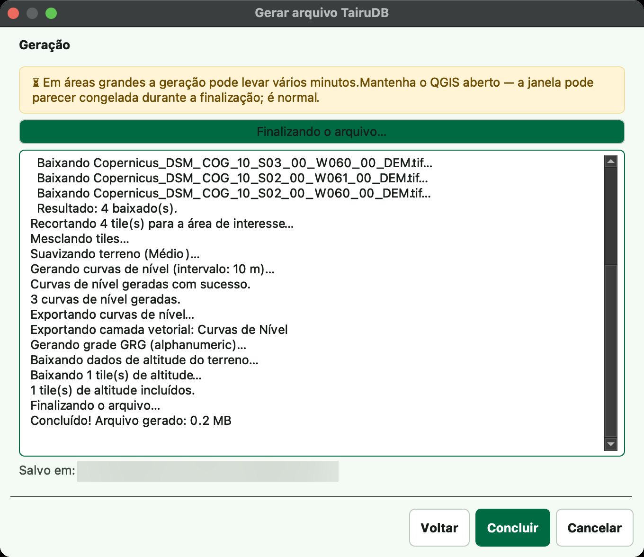Click the hourglass icon in the warning
This screenshot has width=644, height=557.
click(x=36, y=83)
